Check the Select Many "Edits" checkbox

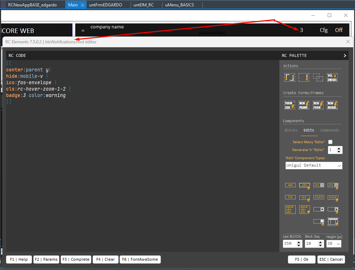[330, 142]
